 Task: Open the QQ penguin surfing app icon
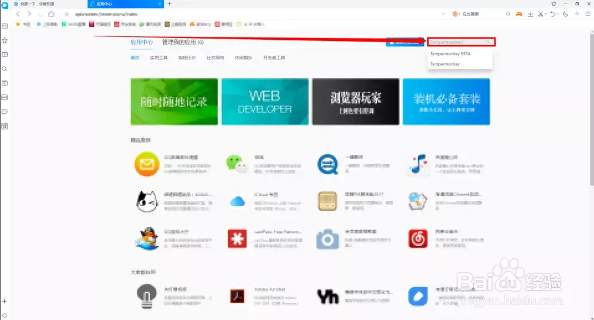coord(147,239)
